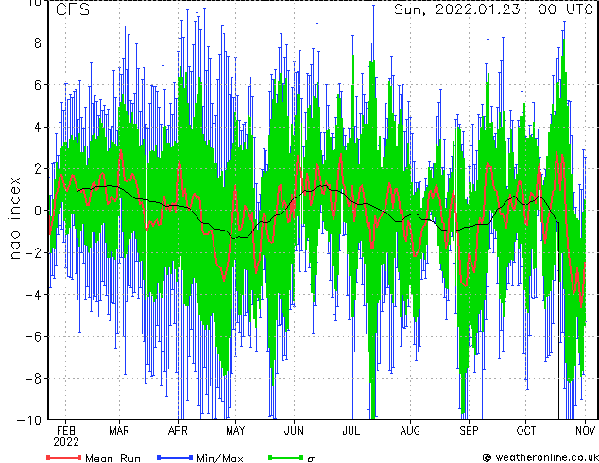The image size is (599, 463).
Task: Click the y-axis value 8
Action: 38,43
